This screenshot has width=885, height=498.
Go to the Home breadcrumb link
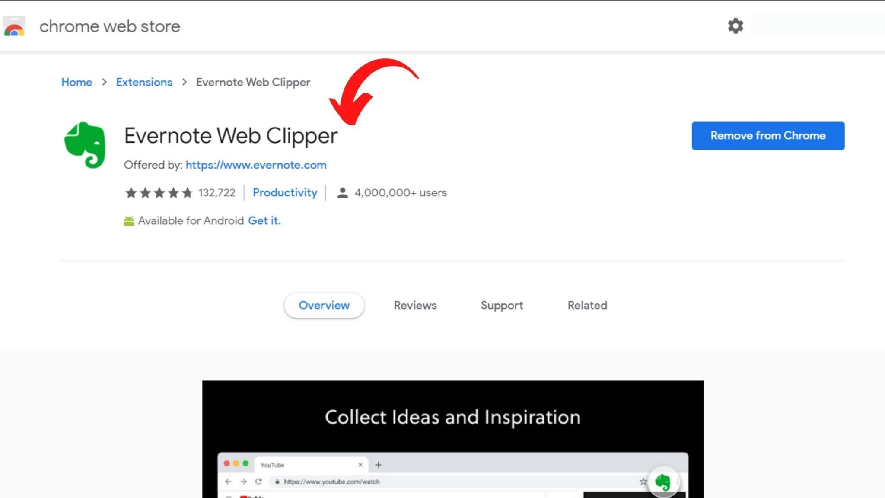[76, 82]
